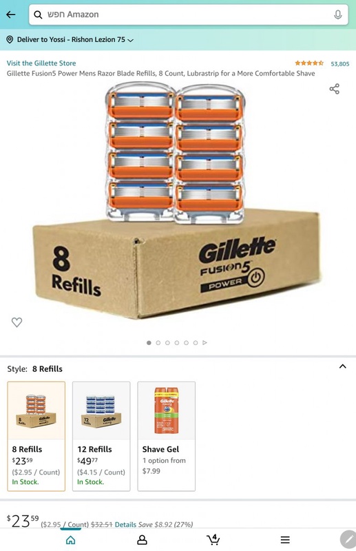Tap the microphone voice search icon
This screenshot has width=356, height=551.
(x=337, y=14)
